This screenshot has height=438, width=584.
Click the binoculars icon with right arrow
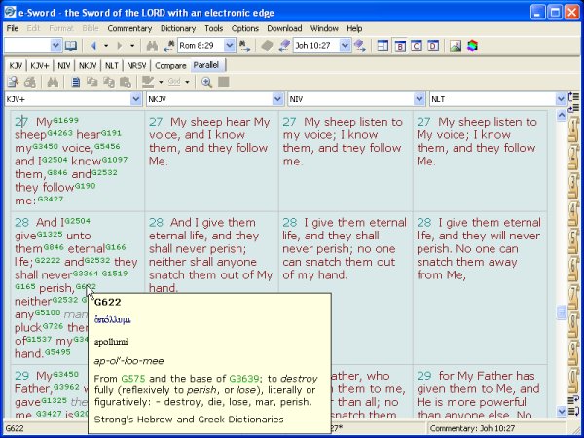[x=244, y=46]
